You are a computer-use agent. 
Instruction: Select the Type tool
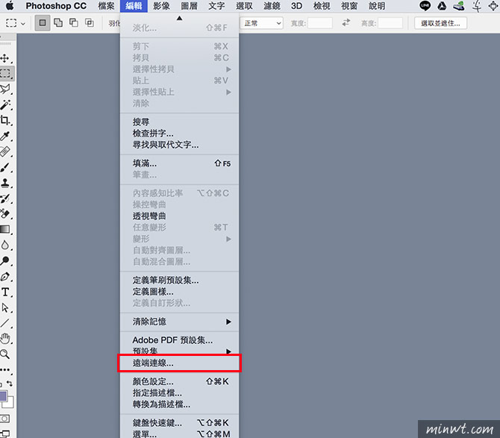click(x=5, y=292)
